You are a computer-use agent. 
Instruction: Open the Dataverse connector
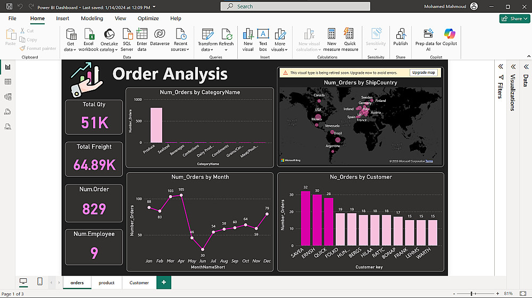tap(160, 37)
